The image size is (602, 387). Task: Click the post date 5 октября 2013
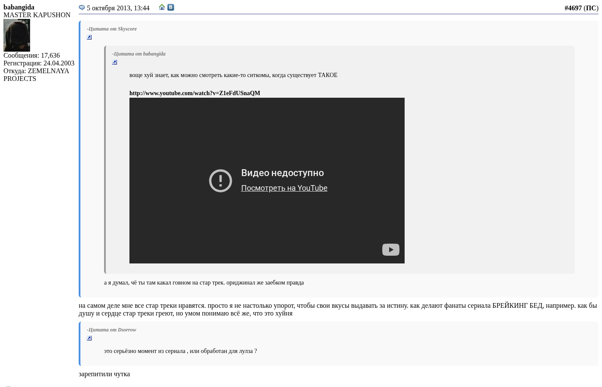pyautogui.click(x=118, y=8)
